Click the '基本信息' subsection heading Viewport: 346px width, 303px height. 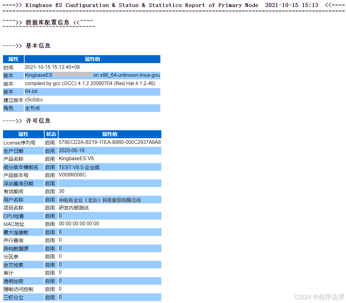point(38,46)
